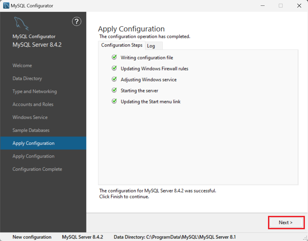Image resolution: width=308 pixels, height=241 pixels.
Task: Click the MySQL dolphin logo in the sidebar
Action: click(x=21, y=24)
